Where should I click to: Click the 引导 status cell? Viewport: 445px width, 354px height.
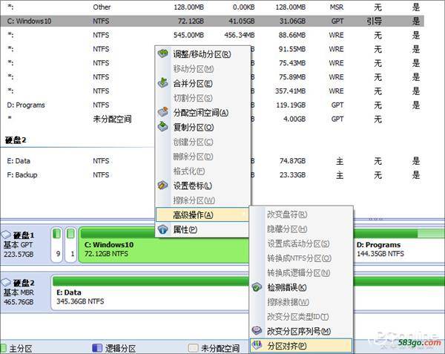[375, 21]
